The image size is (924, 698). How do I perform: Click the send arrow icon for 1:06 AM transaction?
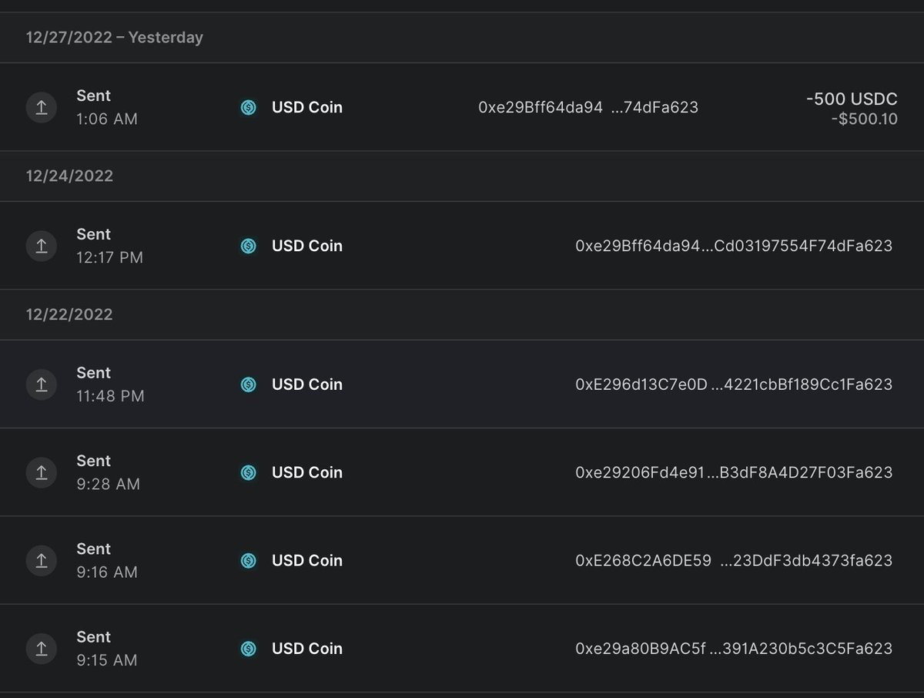[42, 107]
